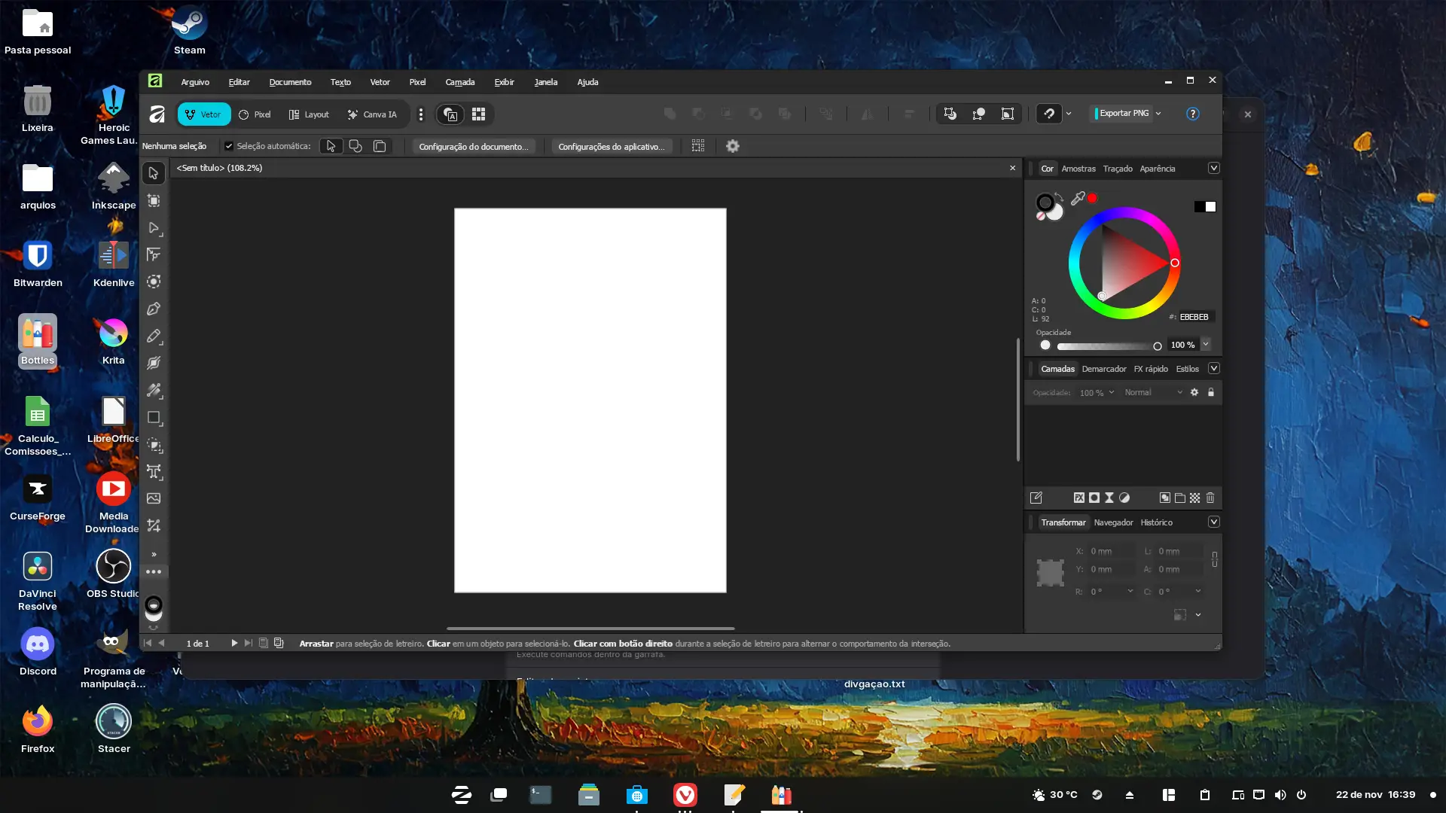Screen dimensions: 1446x813
Task: Open the Camada menu
Action: [x=459, y=82]
